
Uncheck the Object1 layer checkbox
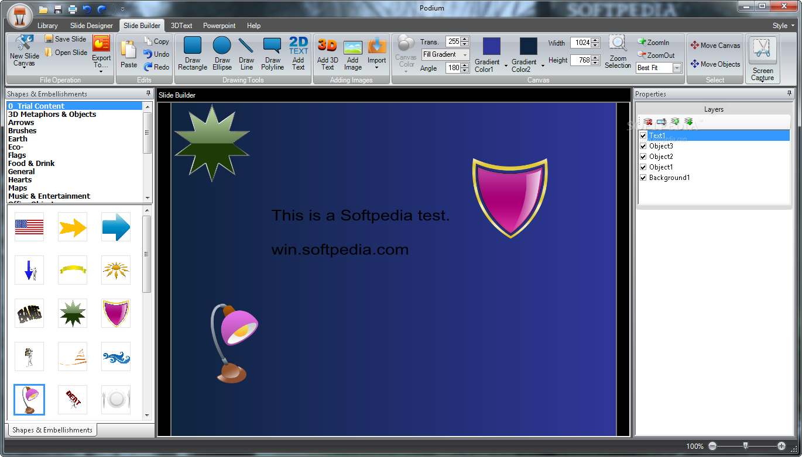pyautogui.click(x=643, y=167)
